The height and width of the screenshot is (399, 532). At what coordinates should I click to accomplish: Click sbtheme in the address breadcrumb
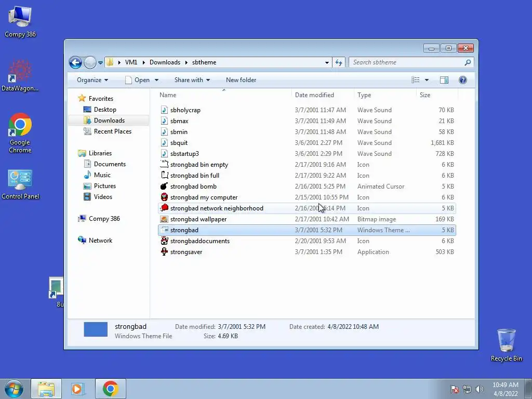(204, 62)
